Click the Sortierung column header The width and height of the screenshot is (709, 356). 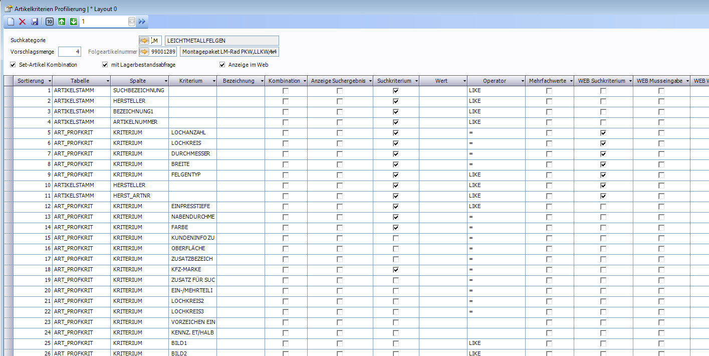[30, 81]
